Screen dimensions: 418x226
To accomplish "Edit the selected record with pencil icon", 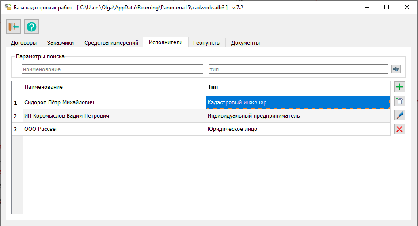I will 399,115.
